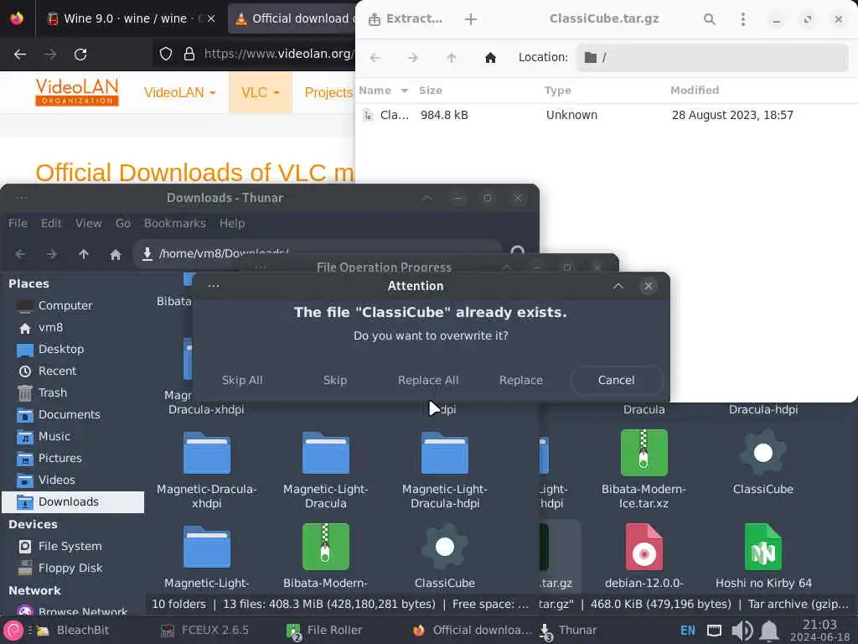The image size is (858, 644).
Task: Click Thunar path bar /home/vm8/Downloads
Action: click(x=318, y=253)
